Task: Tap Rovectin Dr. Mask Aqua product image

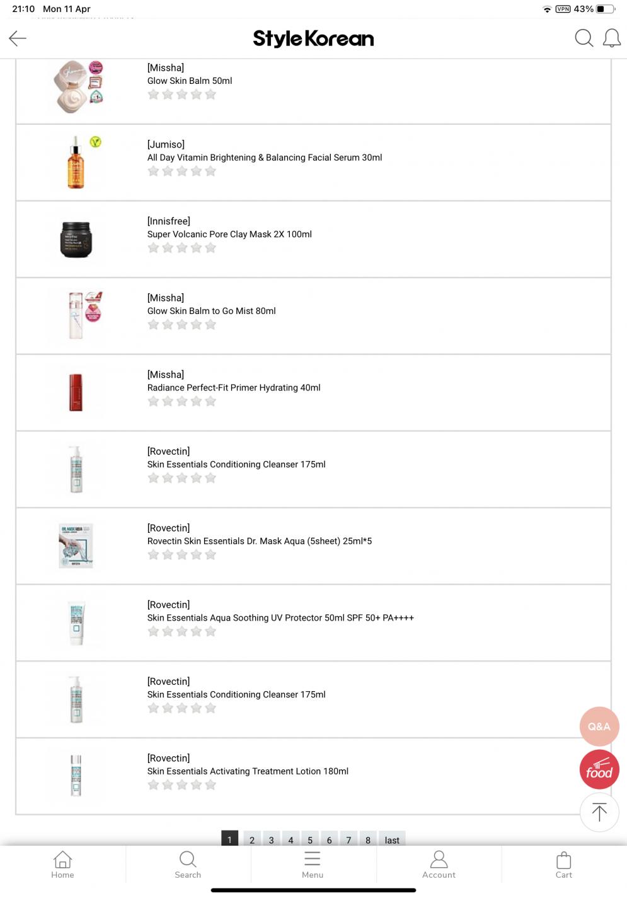Action: pyautogui.click(x=76, y=545)
